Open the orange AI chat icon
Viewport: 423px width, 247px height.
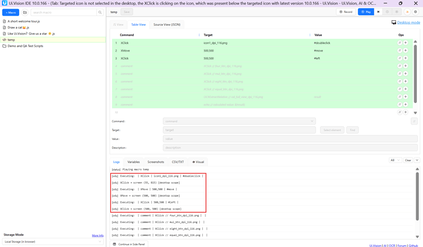tap(407, 12)
